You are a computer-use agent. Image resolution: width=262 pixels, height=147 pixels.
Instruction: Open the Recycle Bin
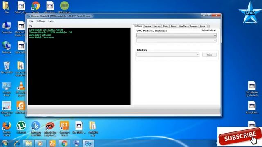click(x=7, y=67)
